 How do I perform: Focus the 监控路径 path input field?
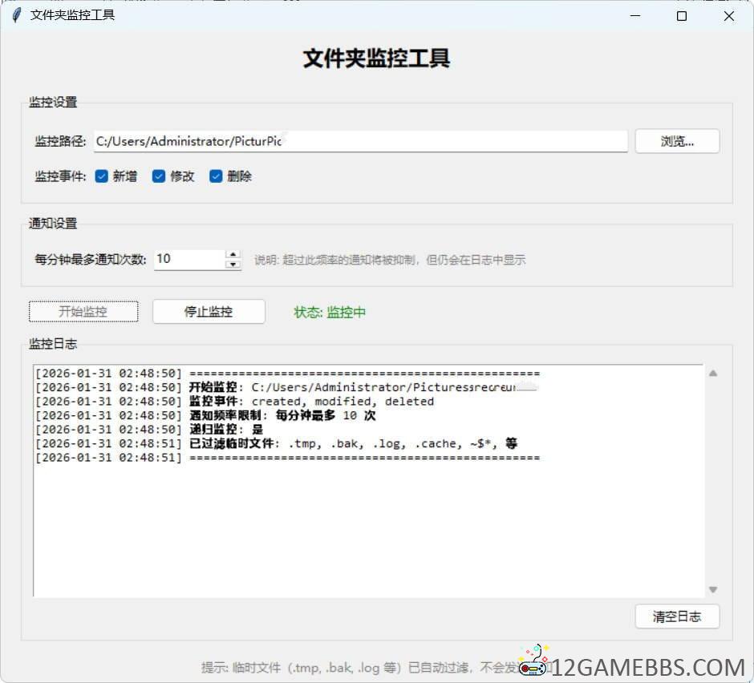coord(361,141)
